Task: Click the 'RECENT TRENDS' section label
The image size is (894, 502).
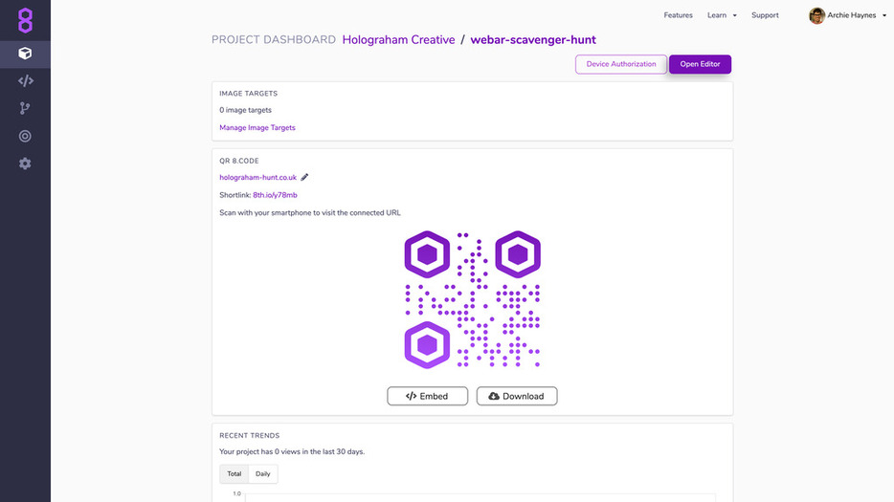Action: [249, 435]
